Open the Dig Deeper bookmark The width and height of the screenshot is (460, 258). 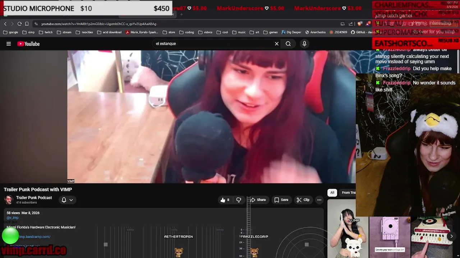(291, 32)
